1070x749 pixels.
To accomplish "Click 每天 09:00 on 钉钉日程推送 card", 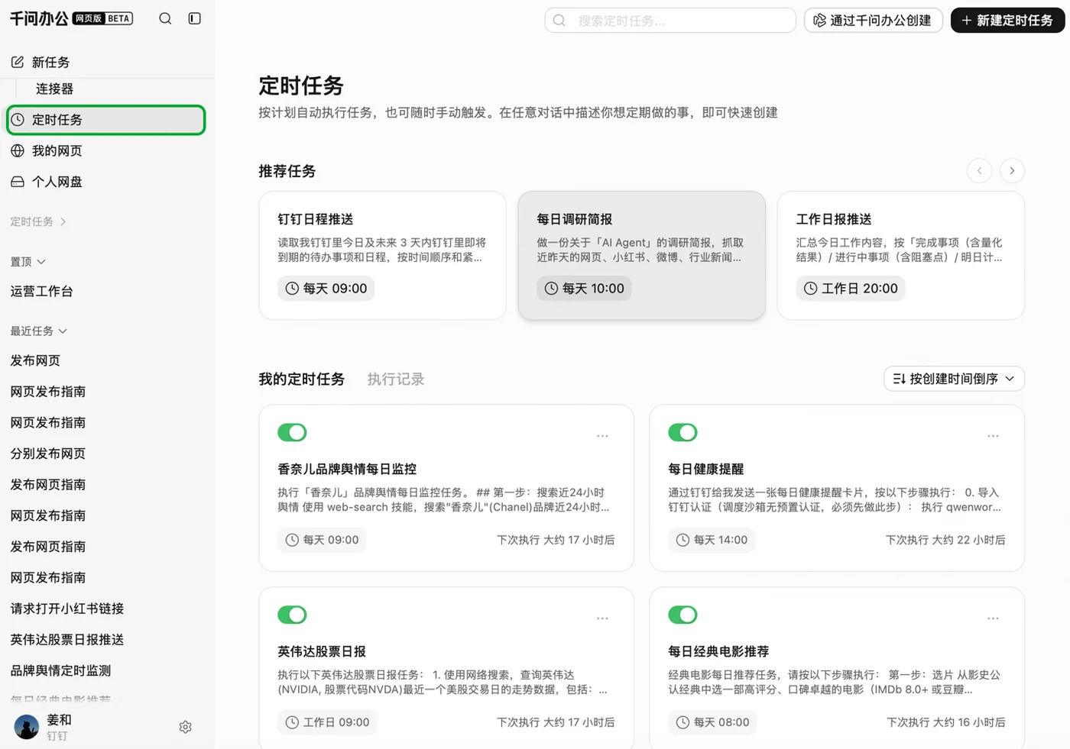I will pyautogui.click(x=326, y=289).
